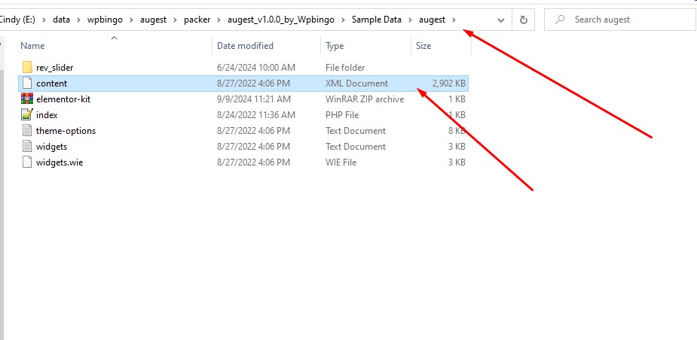The image size is (697, 340).
Task: Sort files by Date modified column
Action: 245,46
